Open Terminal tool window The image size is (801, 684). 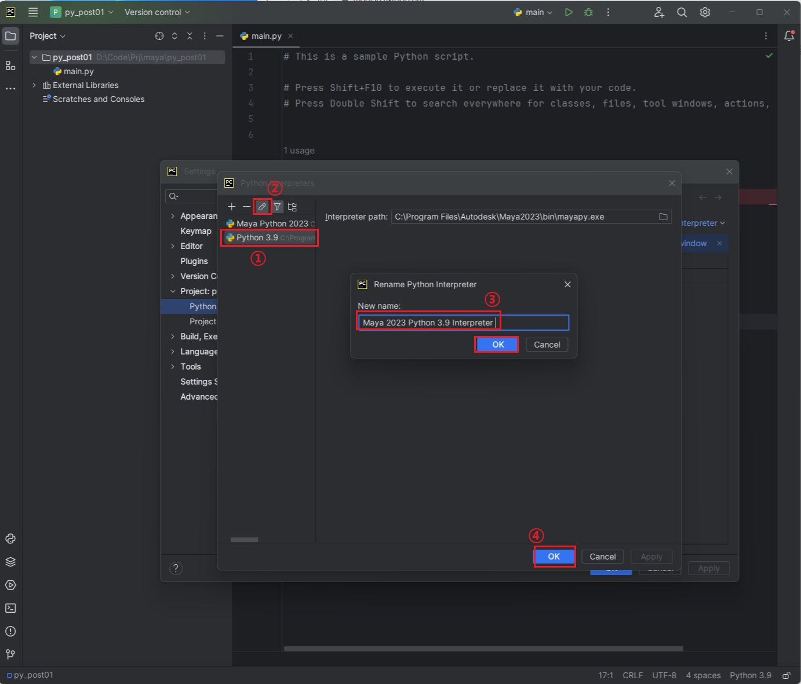[x=10, y=608]
